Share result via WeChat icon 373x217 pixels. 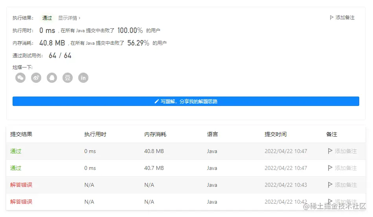point(20,78)
